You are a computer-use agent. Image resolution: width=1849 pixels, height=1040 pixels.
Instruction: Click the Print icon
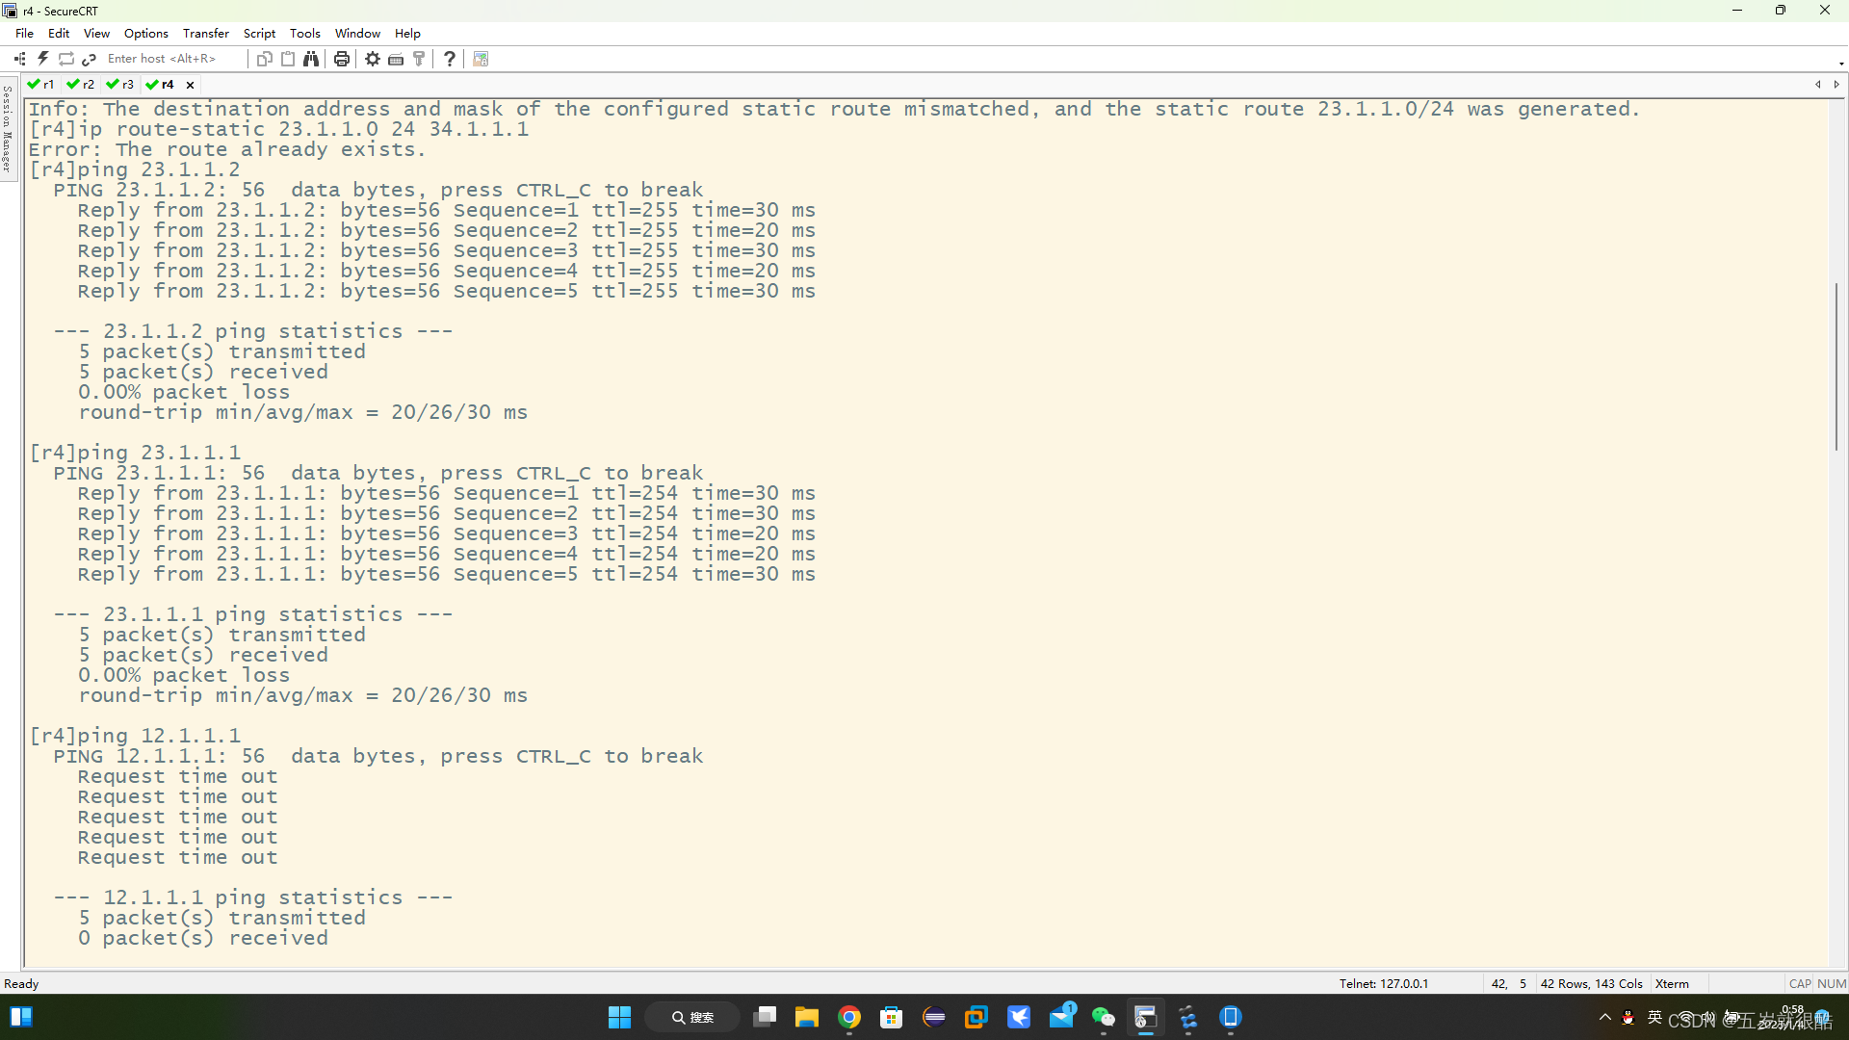click(x=341, y=59)
